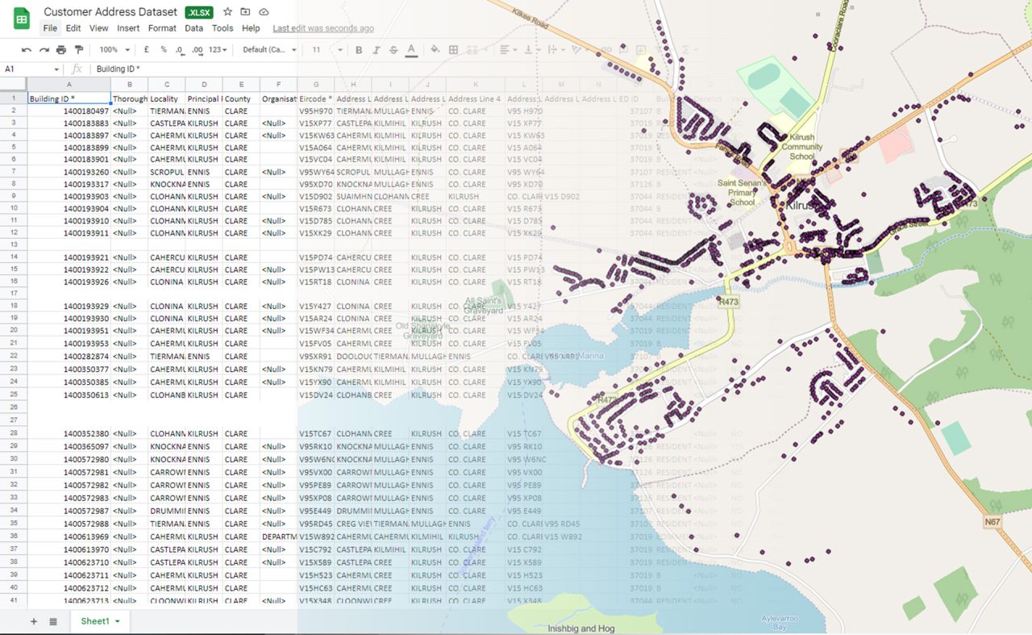Open the 100% zoom dropdown
The height and width of the screenshot is (635, 1032).
tap(114, 50)
